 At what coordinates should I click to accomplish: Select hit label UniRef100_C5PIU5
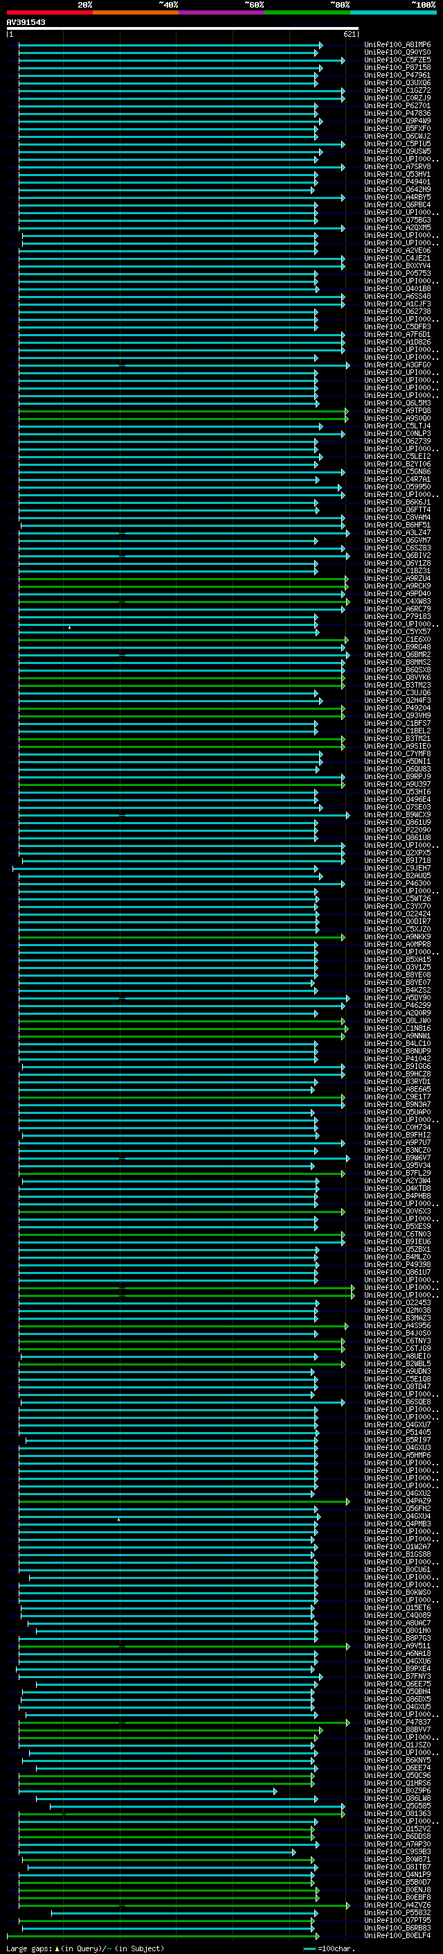[397, 144]
